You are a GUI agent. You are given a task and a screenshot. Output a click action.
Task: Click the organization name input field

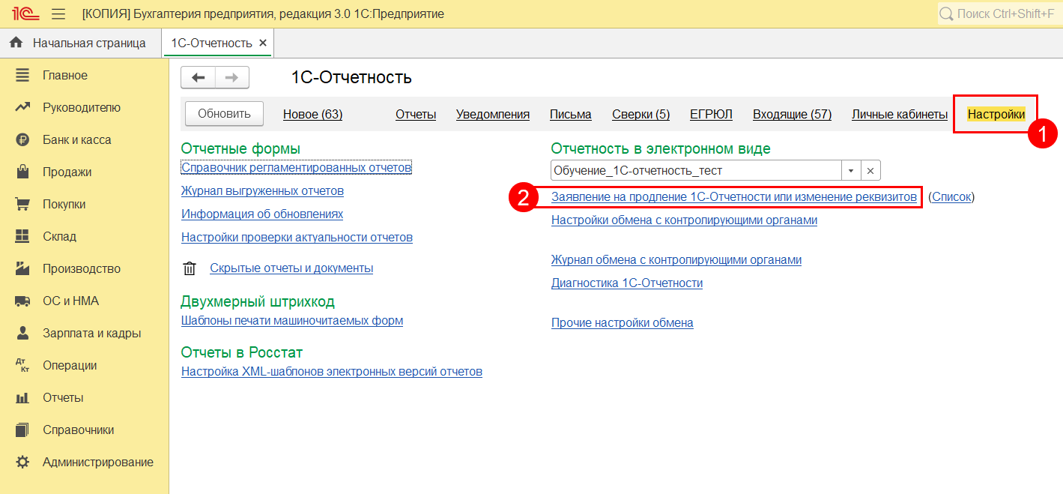pos(696,171)
